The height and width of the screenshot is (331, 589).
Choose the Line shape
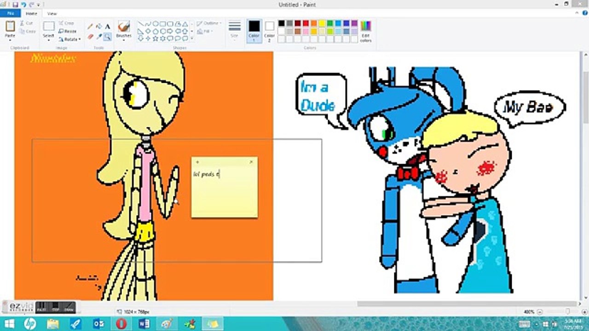141,23
